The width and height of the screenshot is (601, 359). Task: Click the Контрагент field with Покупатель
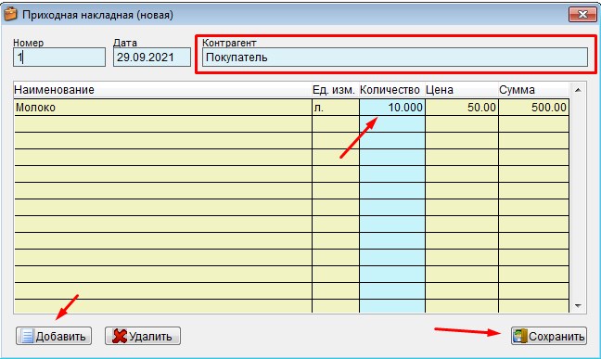click(395, 58)
